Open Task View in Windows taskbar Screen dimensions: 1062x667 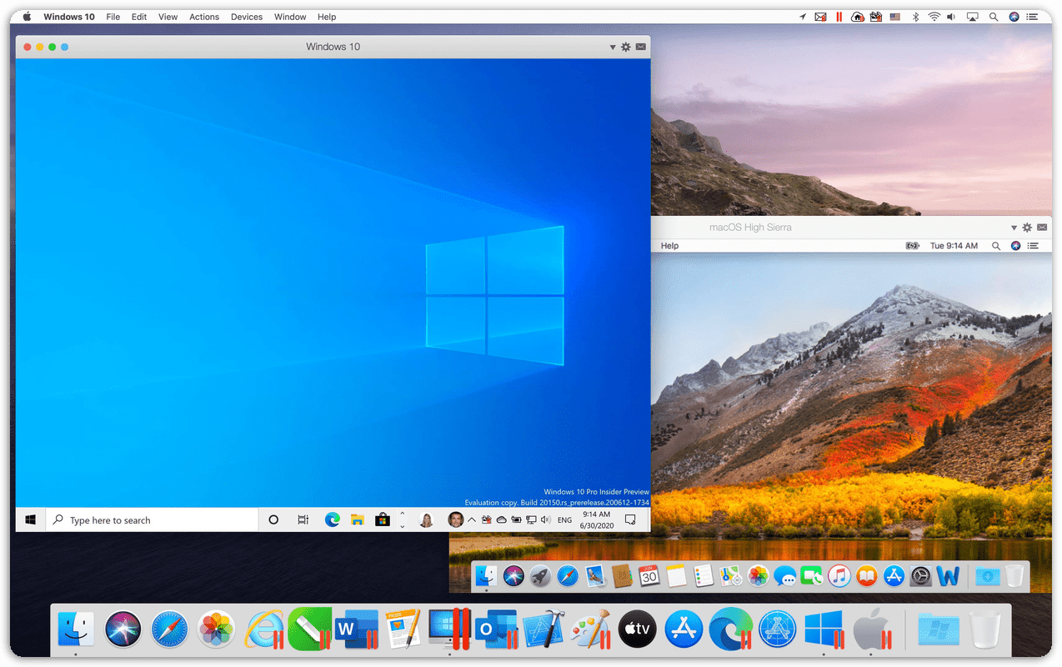point(303,519)
